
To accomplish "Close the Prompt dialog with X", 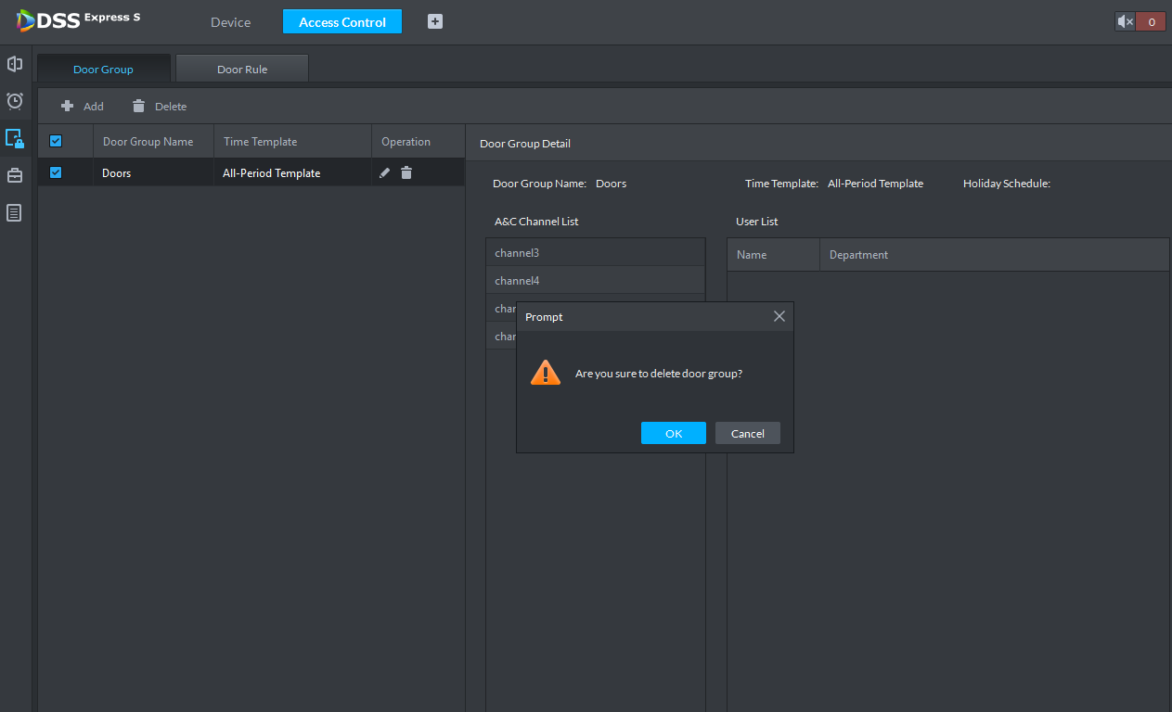I will pyautogui.click(x=779, y=316).
